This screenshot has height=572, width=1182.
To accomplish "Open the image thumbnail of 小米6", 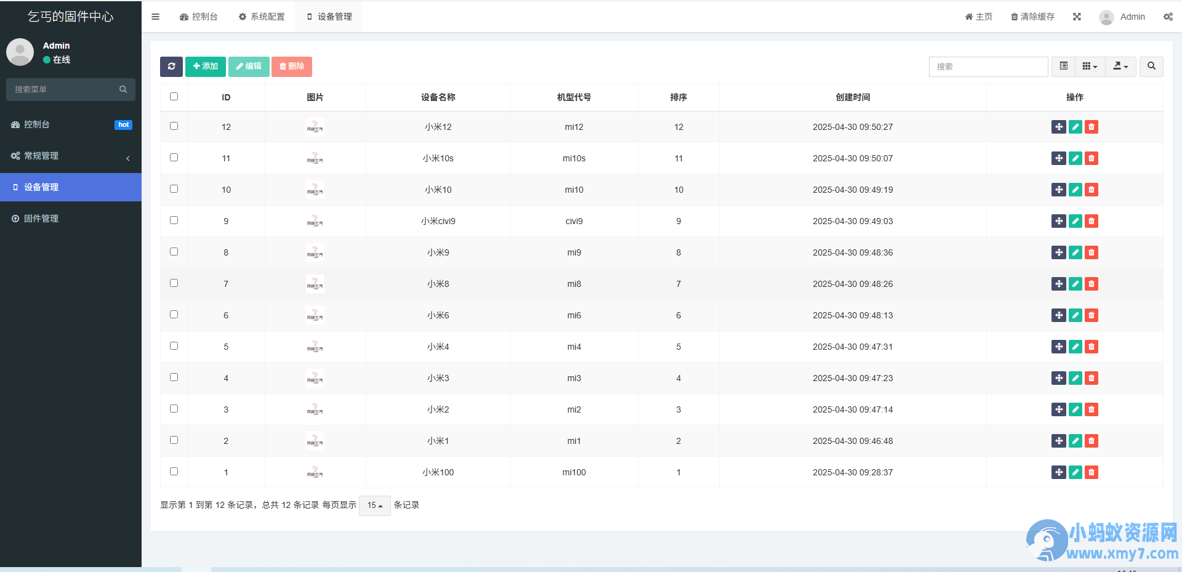I will tap(315, 315).
